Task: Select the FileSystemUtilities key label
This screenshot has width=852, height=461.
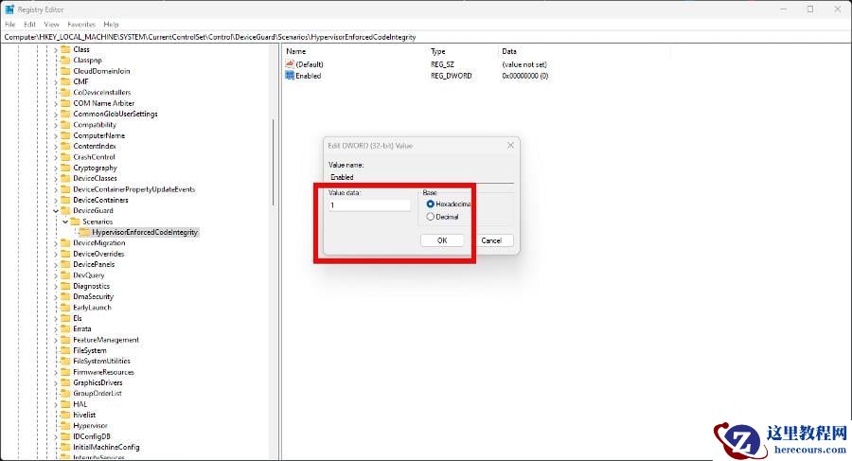Action: point(101,361)
